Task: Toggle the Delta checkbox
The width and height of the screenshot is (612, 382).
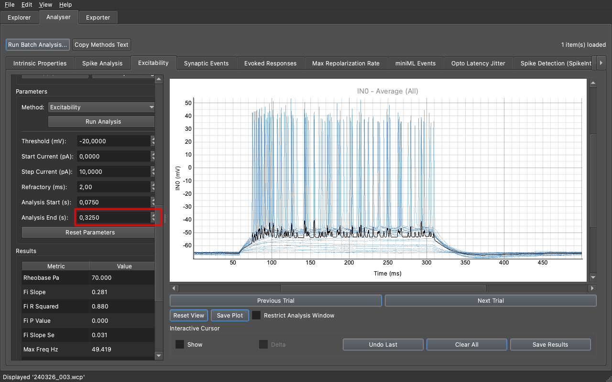Action: tap(263, 344)
